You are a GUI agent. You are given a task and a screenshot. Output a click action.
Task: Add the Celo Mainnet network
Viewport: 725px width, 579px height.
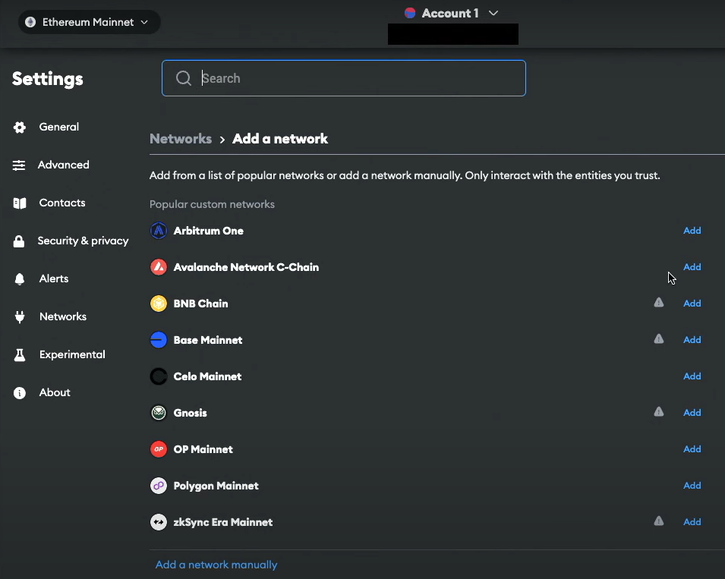[x=692, y=376]
